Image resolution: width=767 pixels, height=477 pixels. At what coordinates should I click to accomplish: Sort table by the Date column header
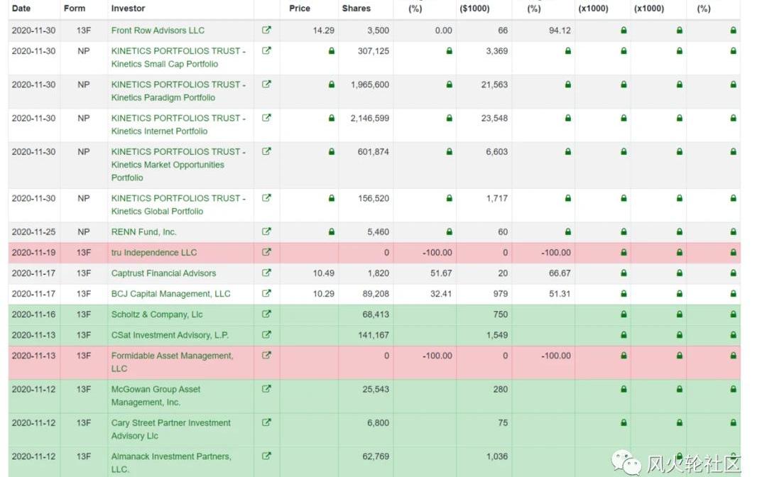pyautogui.click(x=21, y=9)
